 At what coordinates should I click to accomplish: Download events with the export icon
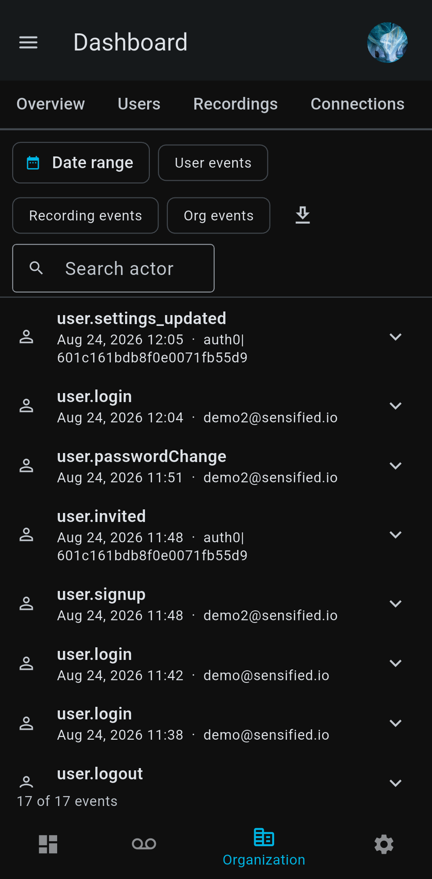[x=303, y=215]
